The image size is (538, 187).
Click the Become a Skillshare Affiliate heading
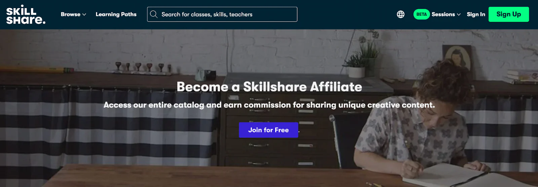269,87
